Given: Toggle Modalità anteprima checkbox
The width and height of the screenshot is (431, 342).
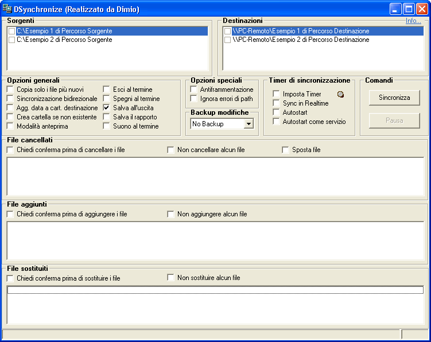Looking at the screenshot, I should (x=10, y=126).
